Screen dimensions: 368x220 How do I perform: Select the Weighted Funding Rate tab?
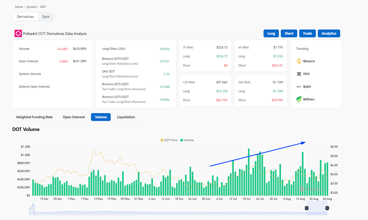tap(34, 117)
